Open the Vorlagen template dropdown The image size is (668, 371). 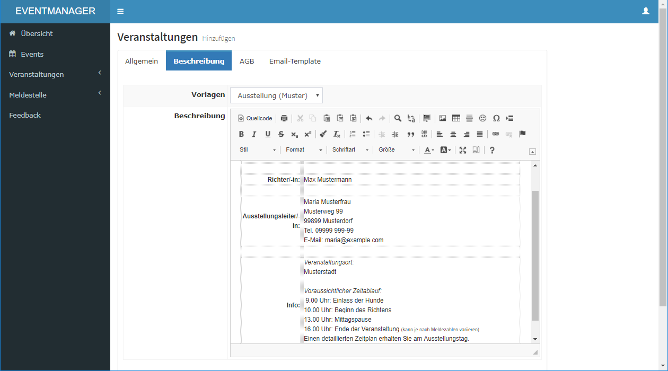tap(276, 95)
